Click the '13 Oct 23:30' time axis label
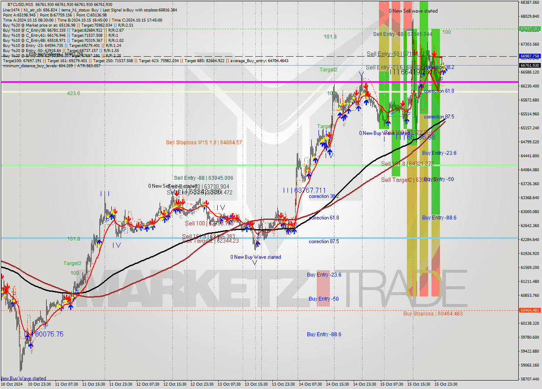Screen dimensions: 542x389 283,384
